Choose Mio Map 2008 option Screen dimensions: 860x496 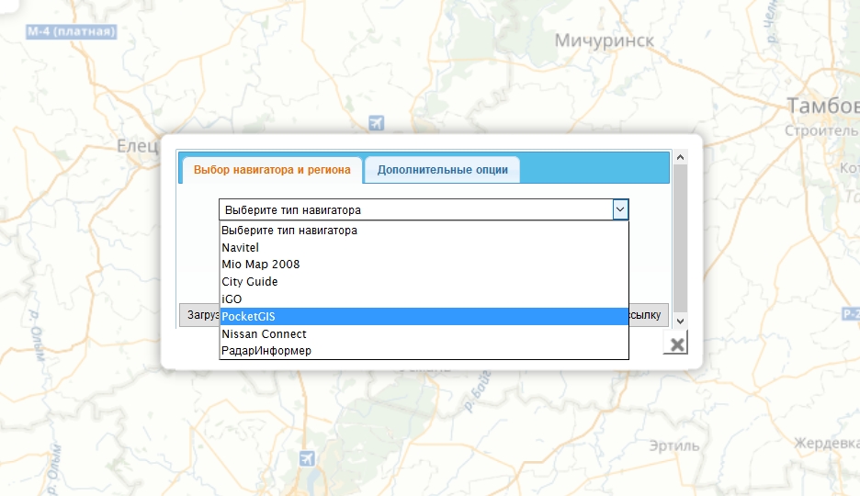(261, 265)
